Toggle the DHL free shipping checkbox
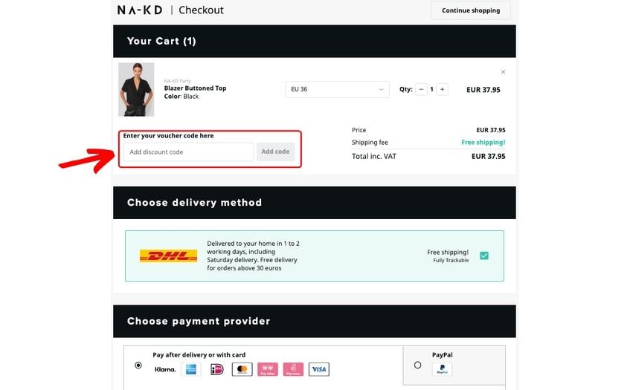 484,256
